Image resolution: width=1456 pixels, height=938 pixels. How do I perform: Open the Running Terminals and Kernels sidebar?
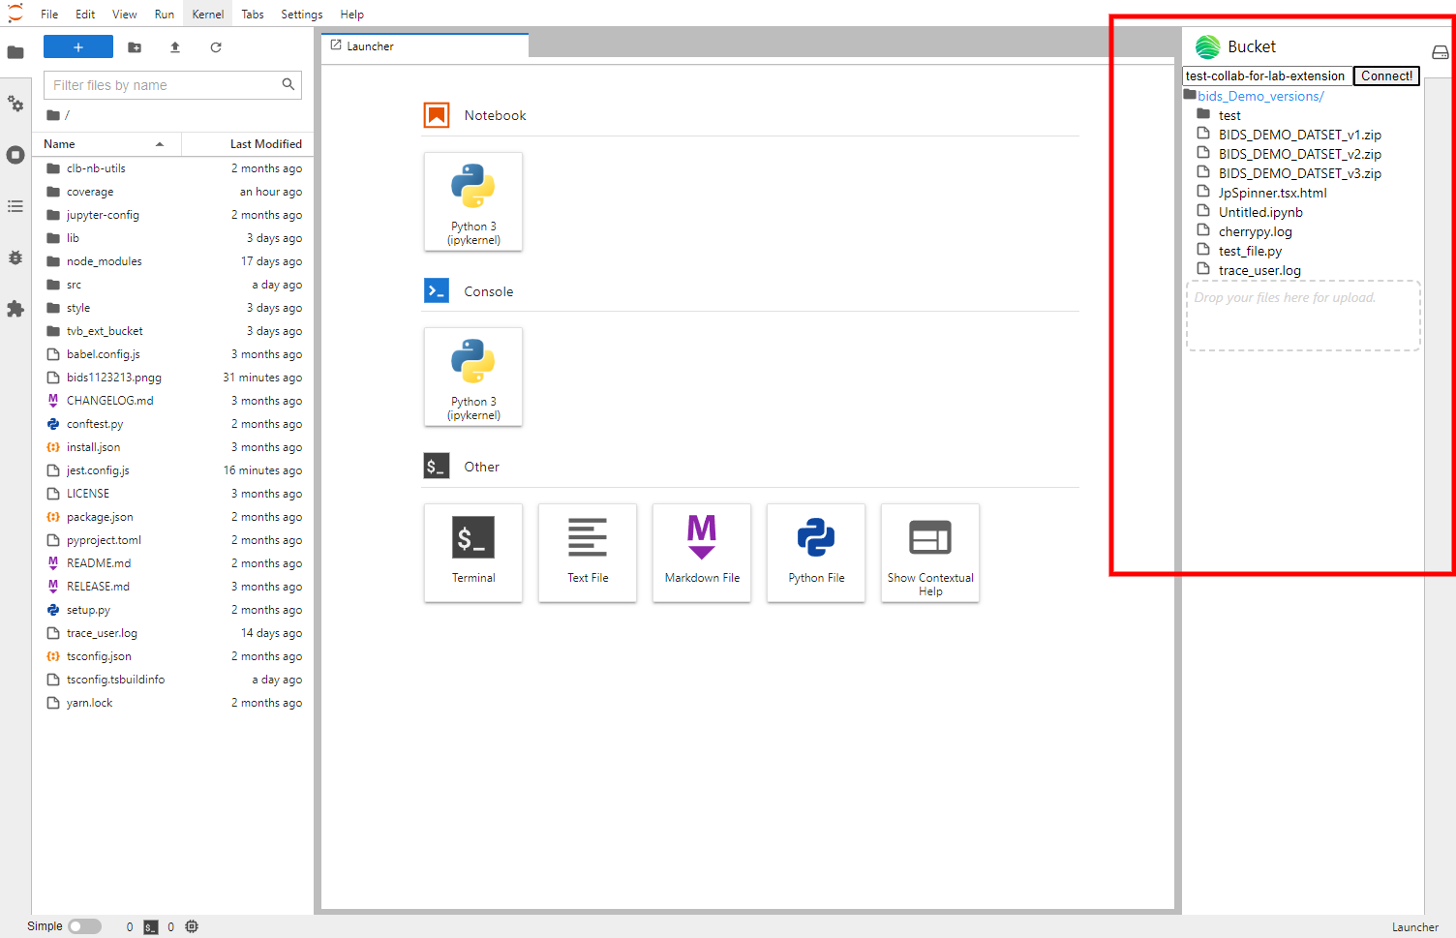tap(15, 155)
